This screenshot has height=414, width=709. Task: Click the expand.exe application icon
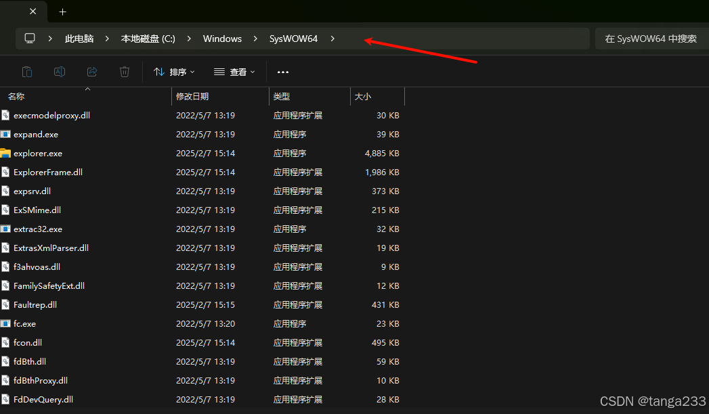click(6, 134)
